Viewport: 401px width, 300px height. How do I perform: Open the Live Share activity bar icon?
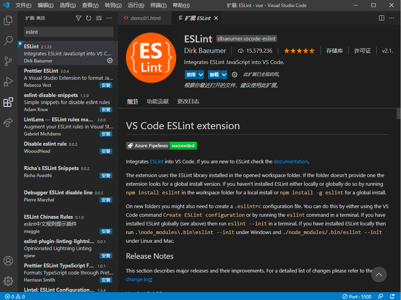(8, 123)
